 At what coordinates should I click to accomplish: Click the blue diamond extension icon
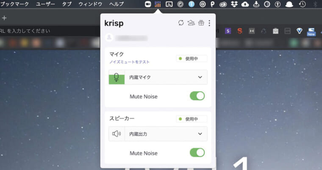pyautogui.click(x=300, y=31)
